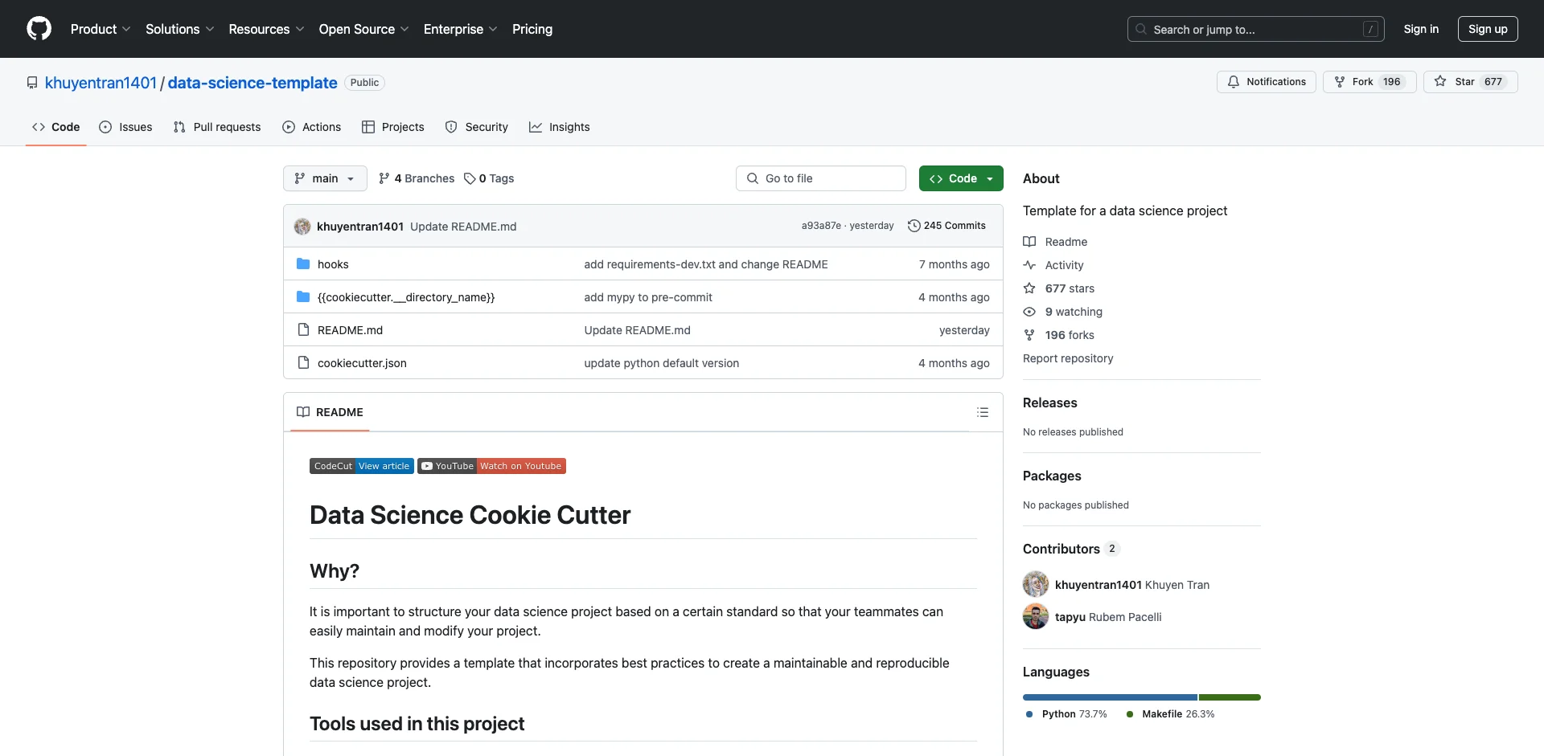Click the Watch on Youtube badge

pos(491,466)
